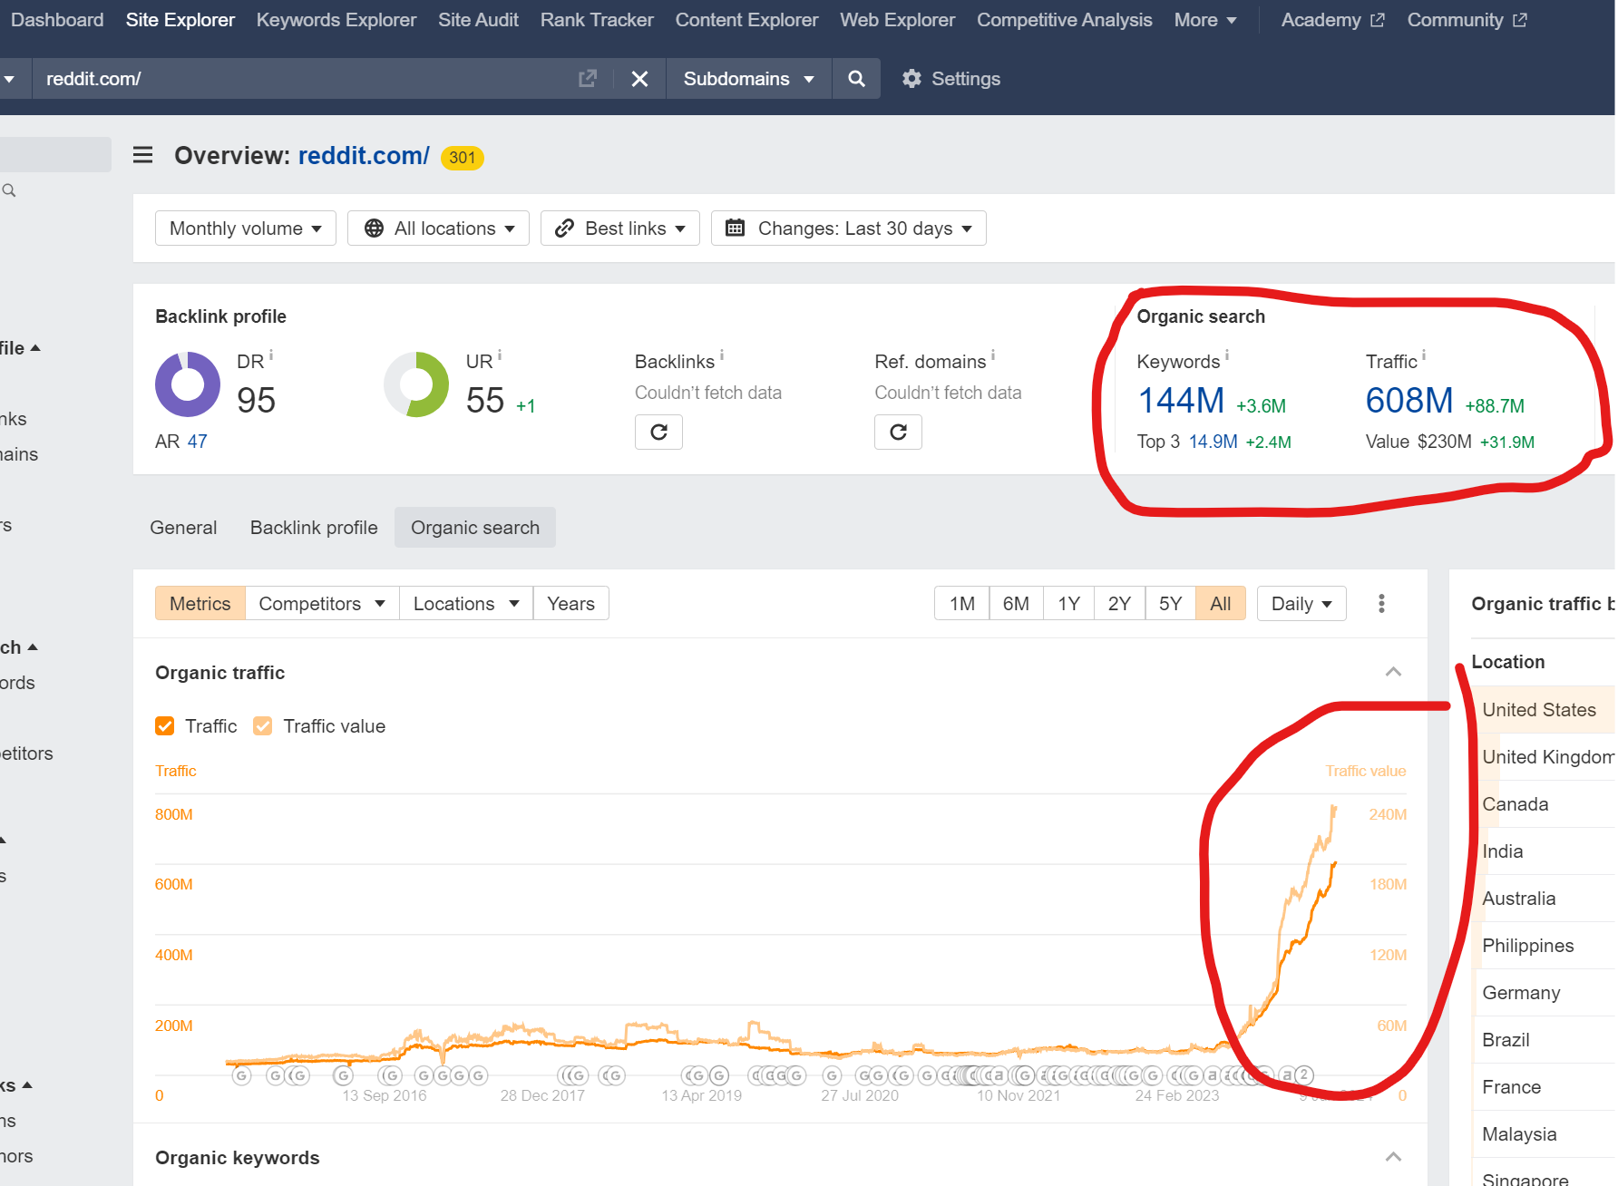Select Canada in Location list
The height and width of the screenshot is (1186, 1618).
[1516, 804]
